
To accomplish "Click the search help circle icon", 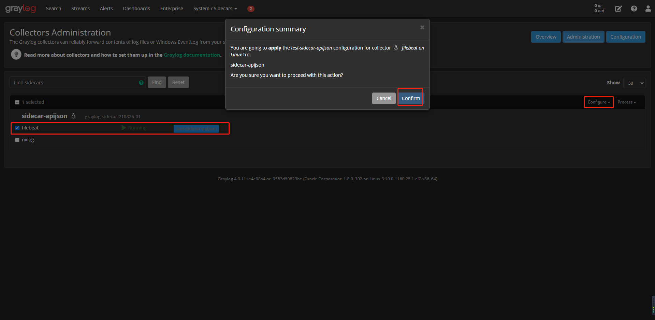I will tap(141, 82).
